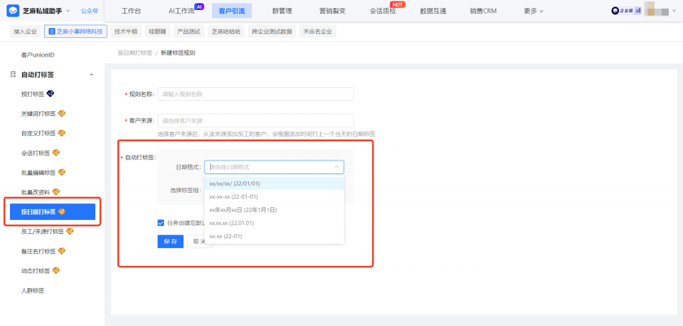
Task: Focus the 规则名称 input field
Action: pos(255,94)
